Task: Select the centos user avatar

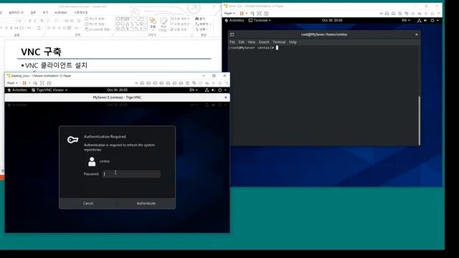Action: point(92,161)
